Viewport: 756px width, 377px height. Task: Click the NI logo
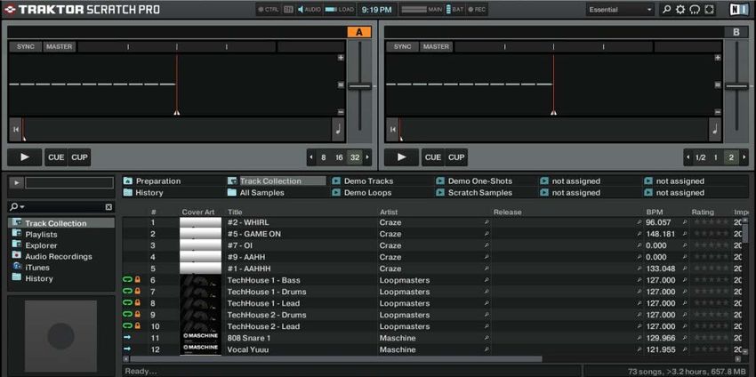tap(739, 10)
